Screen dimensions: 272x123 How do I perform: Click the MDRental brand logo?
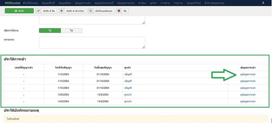tap(12, 3)
